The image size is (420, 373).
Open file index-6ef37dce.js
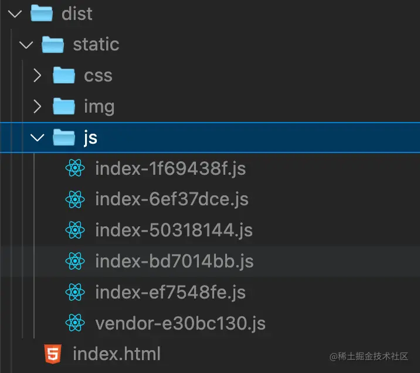click(x=172, y=200)
